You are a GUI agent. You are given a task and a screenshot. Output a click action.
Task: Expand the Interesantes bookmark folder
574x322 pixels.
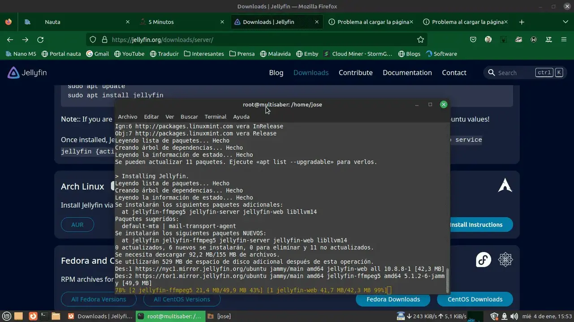tap(203, 54)
